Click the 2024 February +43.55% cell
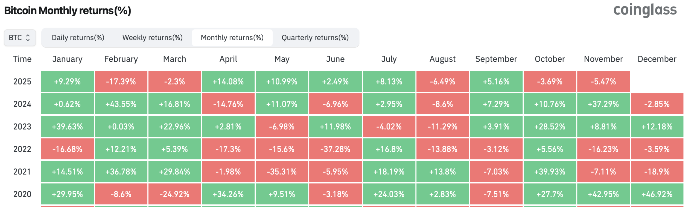The image size is (700, 207). pyautogui.click(x=121, y=104)
